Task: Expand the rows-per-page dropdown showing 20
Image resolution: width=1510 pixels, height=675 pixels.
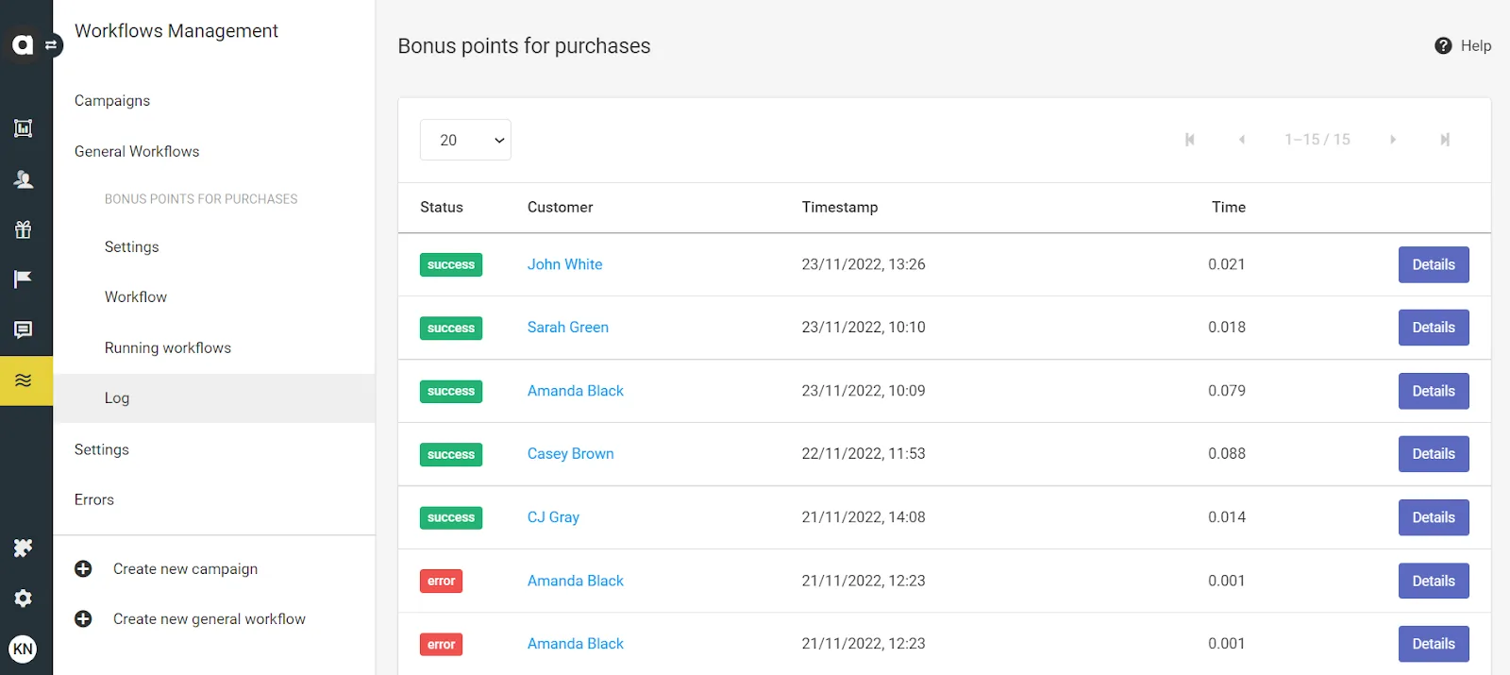Action: pyautogui.click(x=465, y=140)
